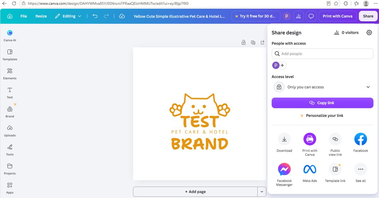Image resolution: width=379 pixels, height=198 pixels.
Task: Choose Print with Canva share option
Action: pos(310,144)
